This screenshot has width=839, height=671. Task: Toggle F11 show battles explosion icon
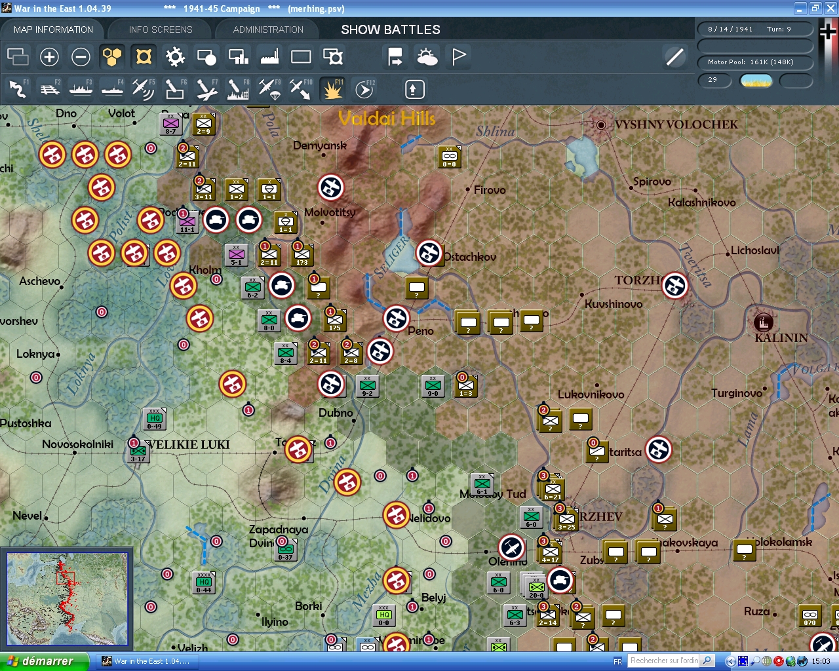coord(333,89)
